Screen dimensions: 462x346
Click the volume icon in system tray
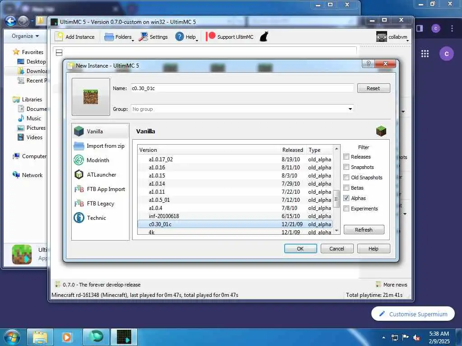click(x=416, y=338)
